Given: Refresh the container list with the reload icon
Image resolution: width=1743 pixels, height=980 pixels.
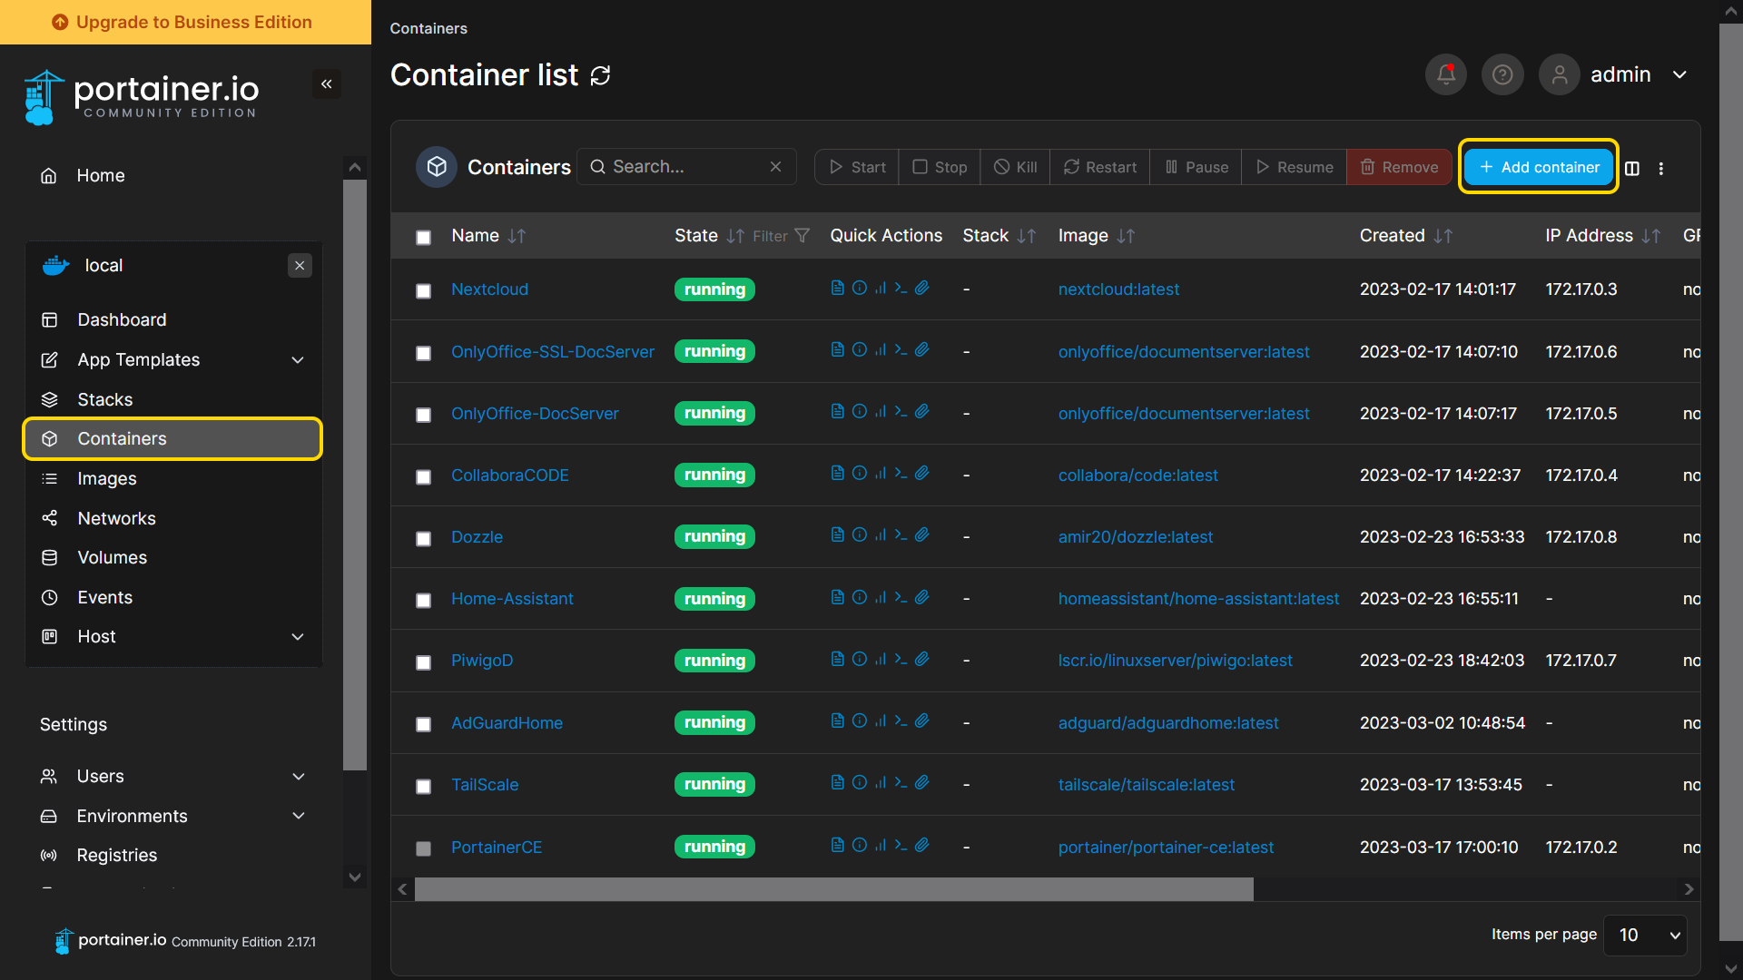Looking at the screenshot, I should coord(600,75).
